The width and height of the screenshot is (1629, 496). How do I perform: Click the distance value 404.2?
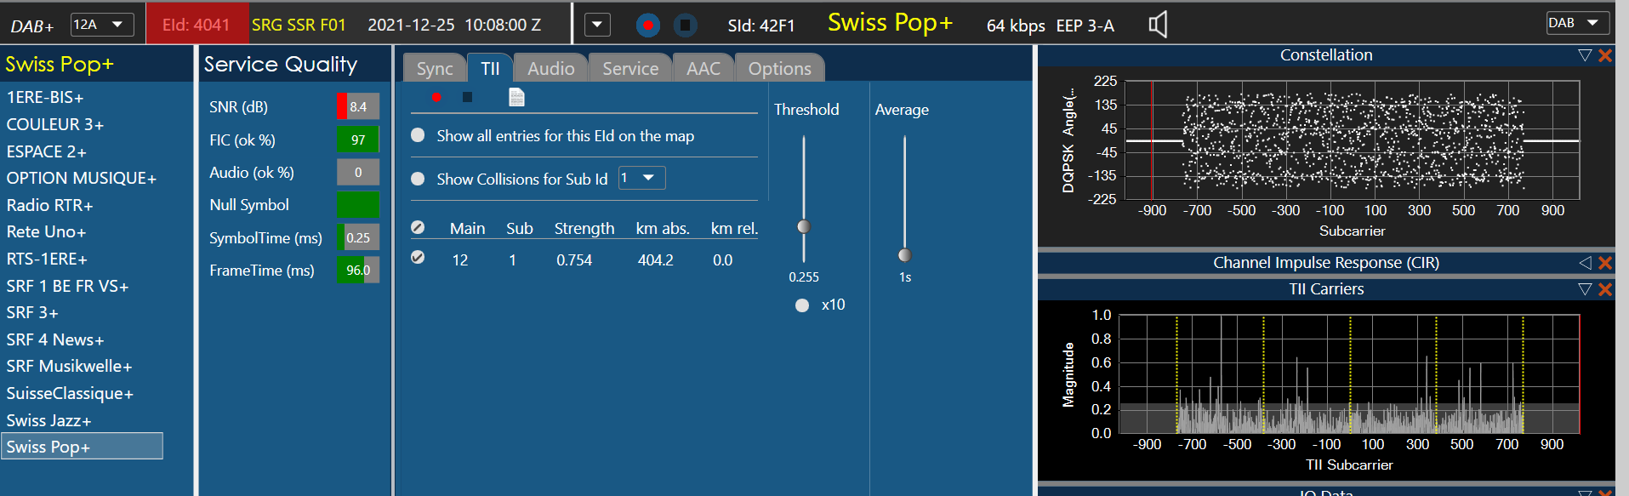(x=656, y=259)
